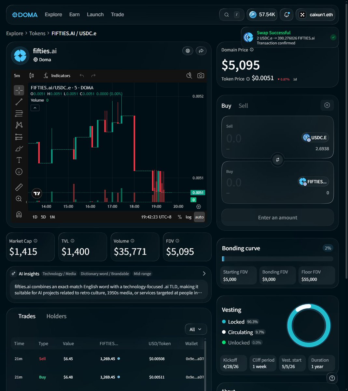Open the Earn menu
Image resolution: width=348 pixels, height=391 pixels.
coord(75,15)
